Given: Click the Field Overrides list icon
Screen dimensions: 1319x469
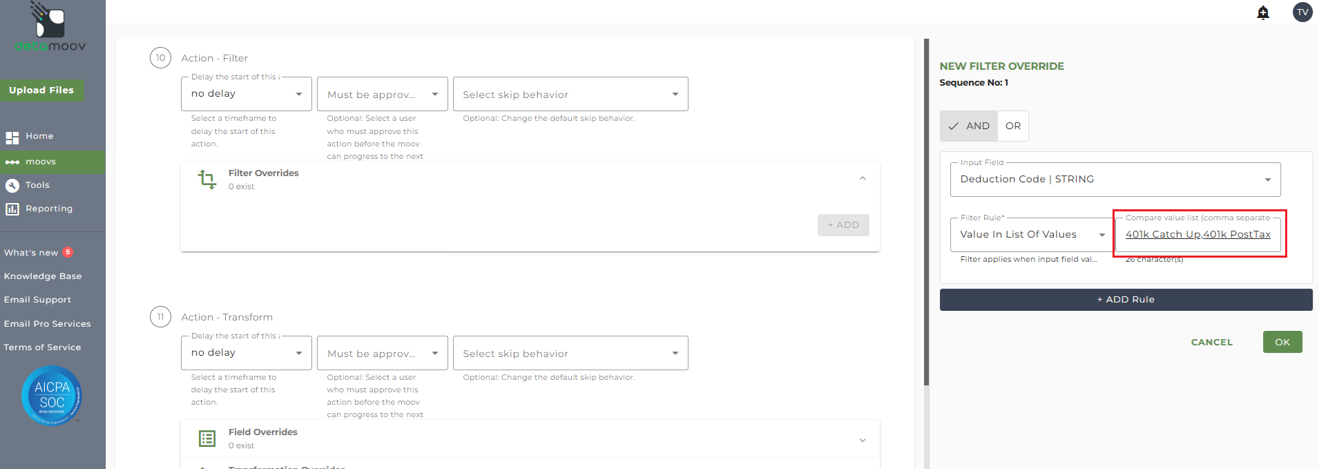Looking at the screenshot, I should click(207, 439).
